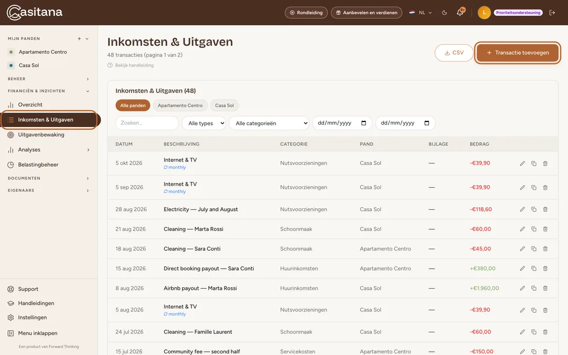Select Inkomsten & Uitgaven in sidebar
Viewport: 568px width, 355px height.
(49, 120)
